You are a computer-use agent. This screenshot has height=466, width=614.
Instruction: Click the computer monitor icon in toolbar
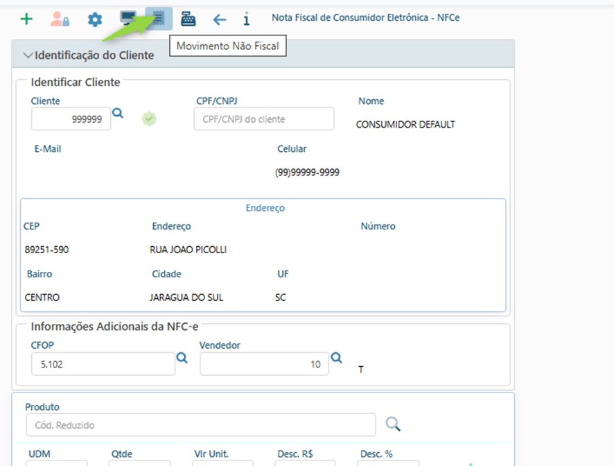tap(128, 19)
